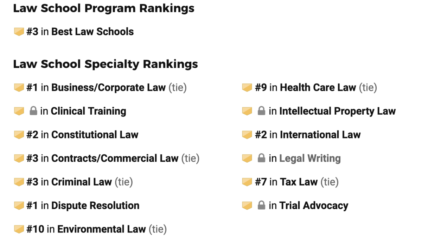The image size is (422, 243).
Task: Click the gold badge next to Health Care Law
Action: tap(247, 88)
